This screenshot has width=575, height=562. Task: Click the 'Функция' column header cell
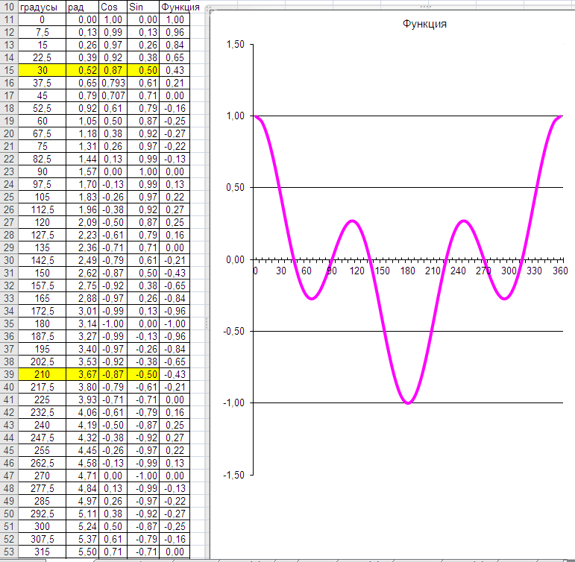pyautogui.click(x=175, y=7)
